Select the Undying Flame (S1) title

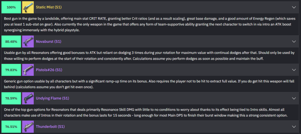coord(52,98)
